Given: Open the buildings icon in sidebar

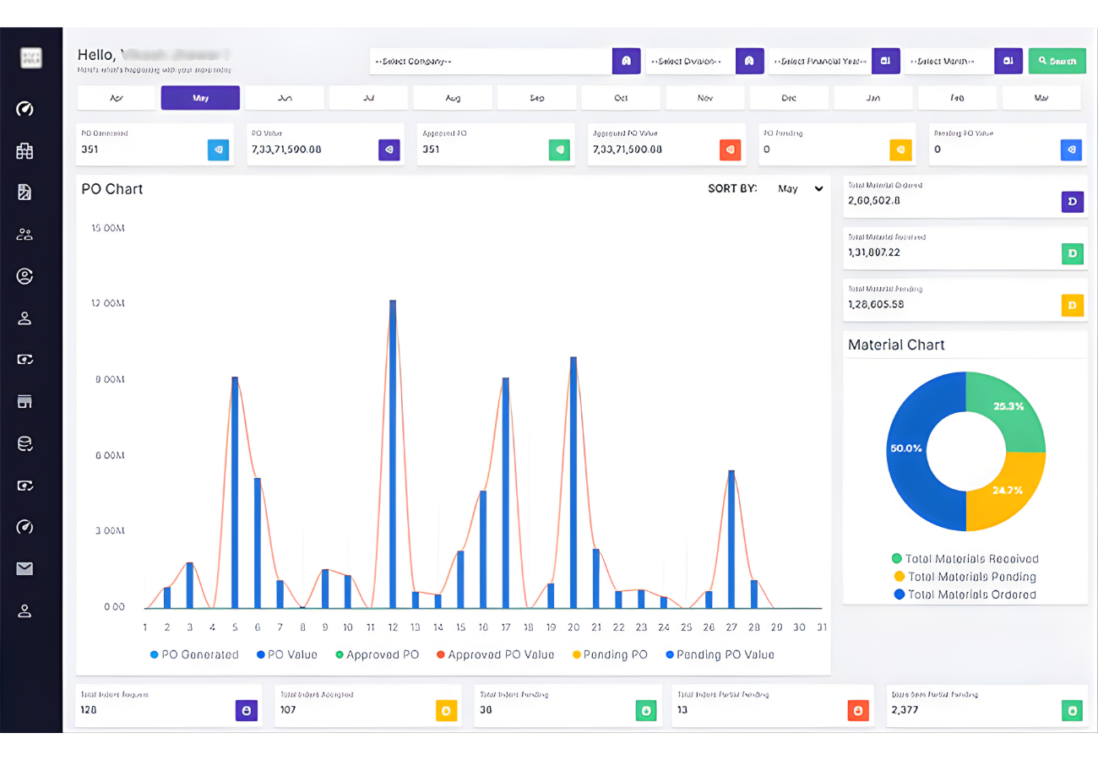Looking at the screenshot, I should coord(24,151).
